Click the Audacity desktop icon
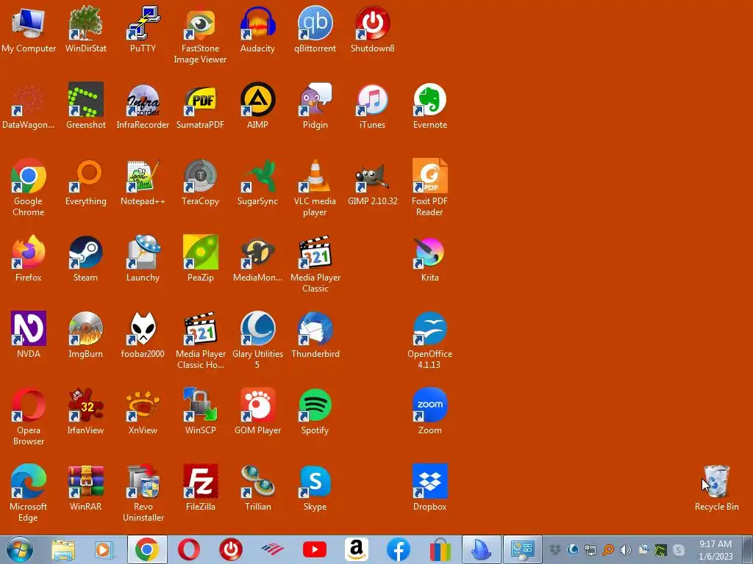Image resolution: width=753 pixels, height=564 pixels. coord(258,23)
